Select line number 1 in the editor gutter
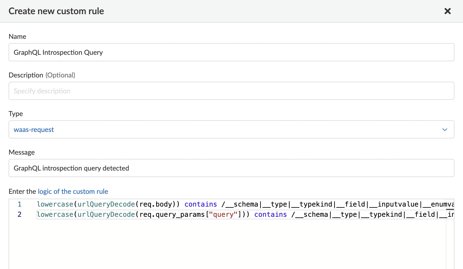The width and height of the screenshot is (463, 269). pos(19,204)
